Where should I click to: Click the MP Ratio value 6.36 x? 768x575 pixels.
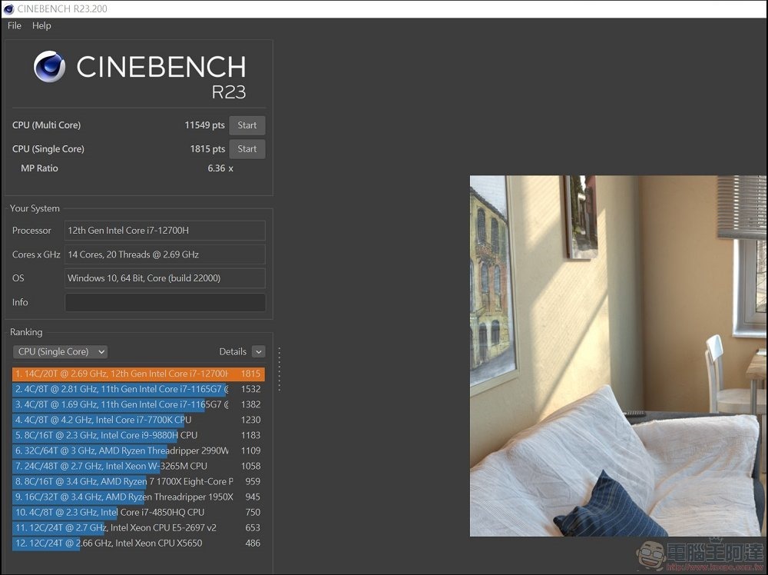coord(220,168)
